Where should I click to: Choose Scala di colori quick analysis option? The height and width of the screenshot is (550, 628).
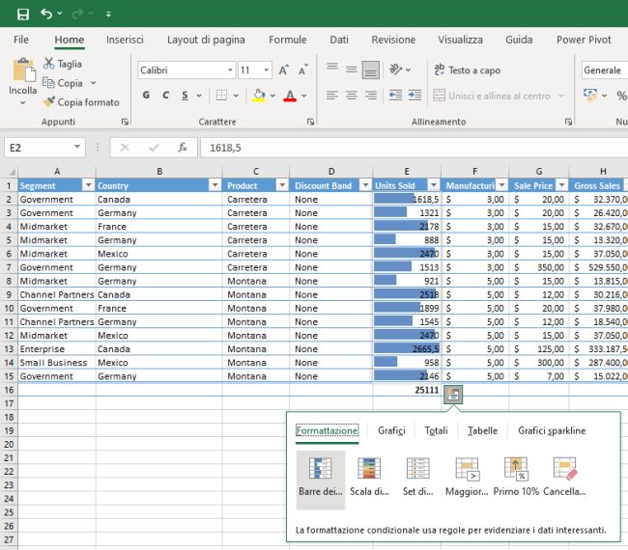pyautogui.click(x=369, y=469)
